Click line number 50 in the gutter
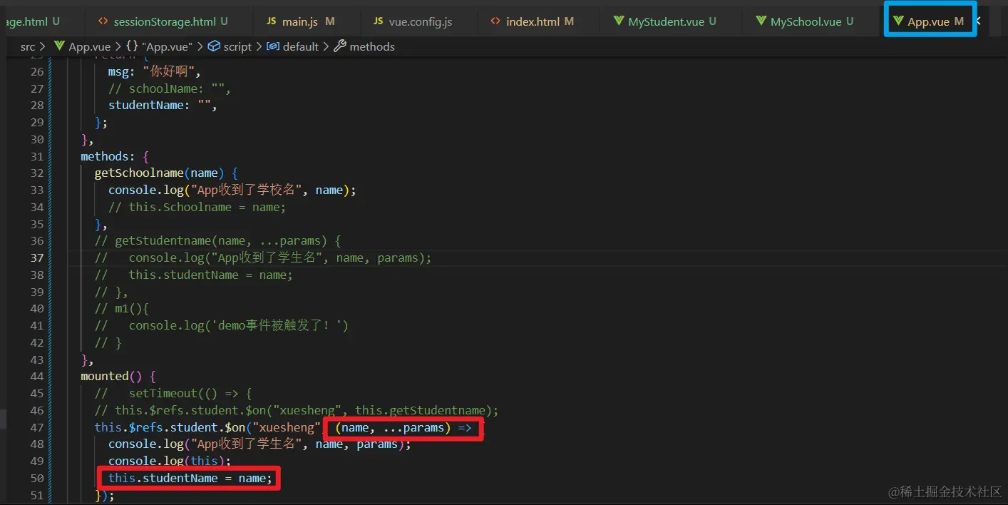 pyautogui.click(x=37, y=478)
